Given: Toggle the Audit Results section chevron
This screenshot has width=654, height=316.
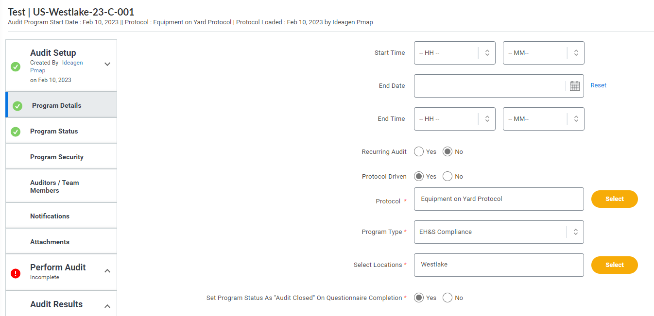Looking at the screenshot, I should pos(107,306).
